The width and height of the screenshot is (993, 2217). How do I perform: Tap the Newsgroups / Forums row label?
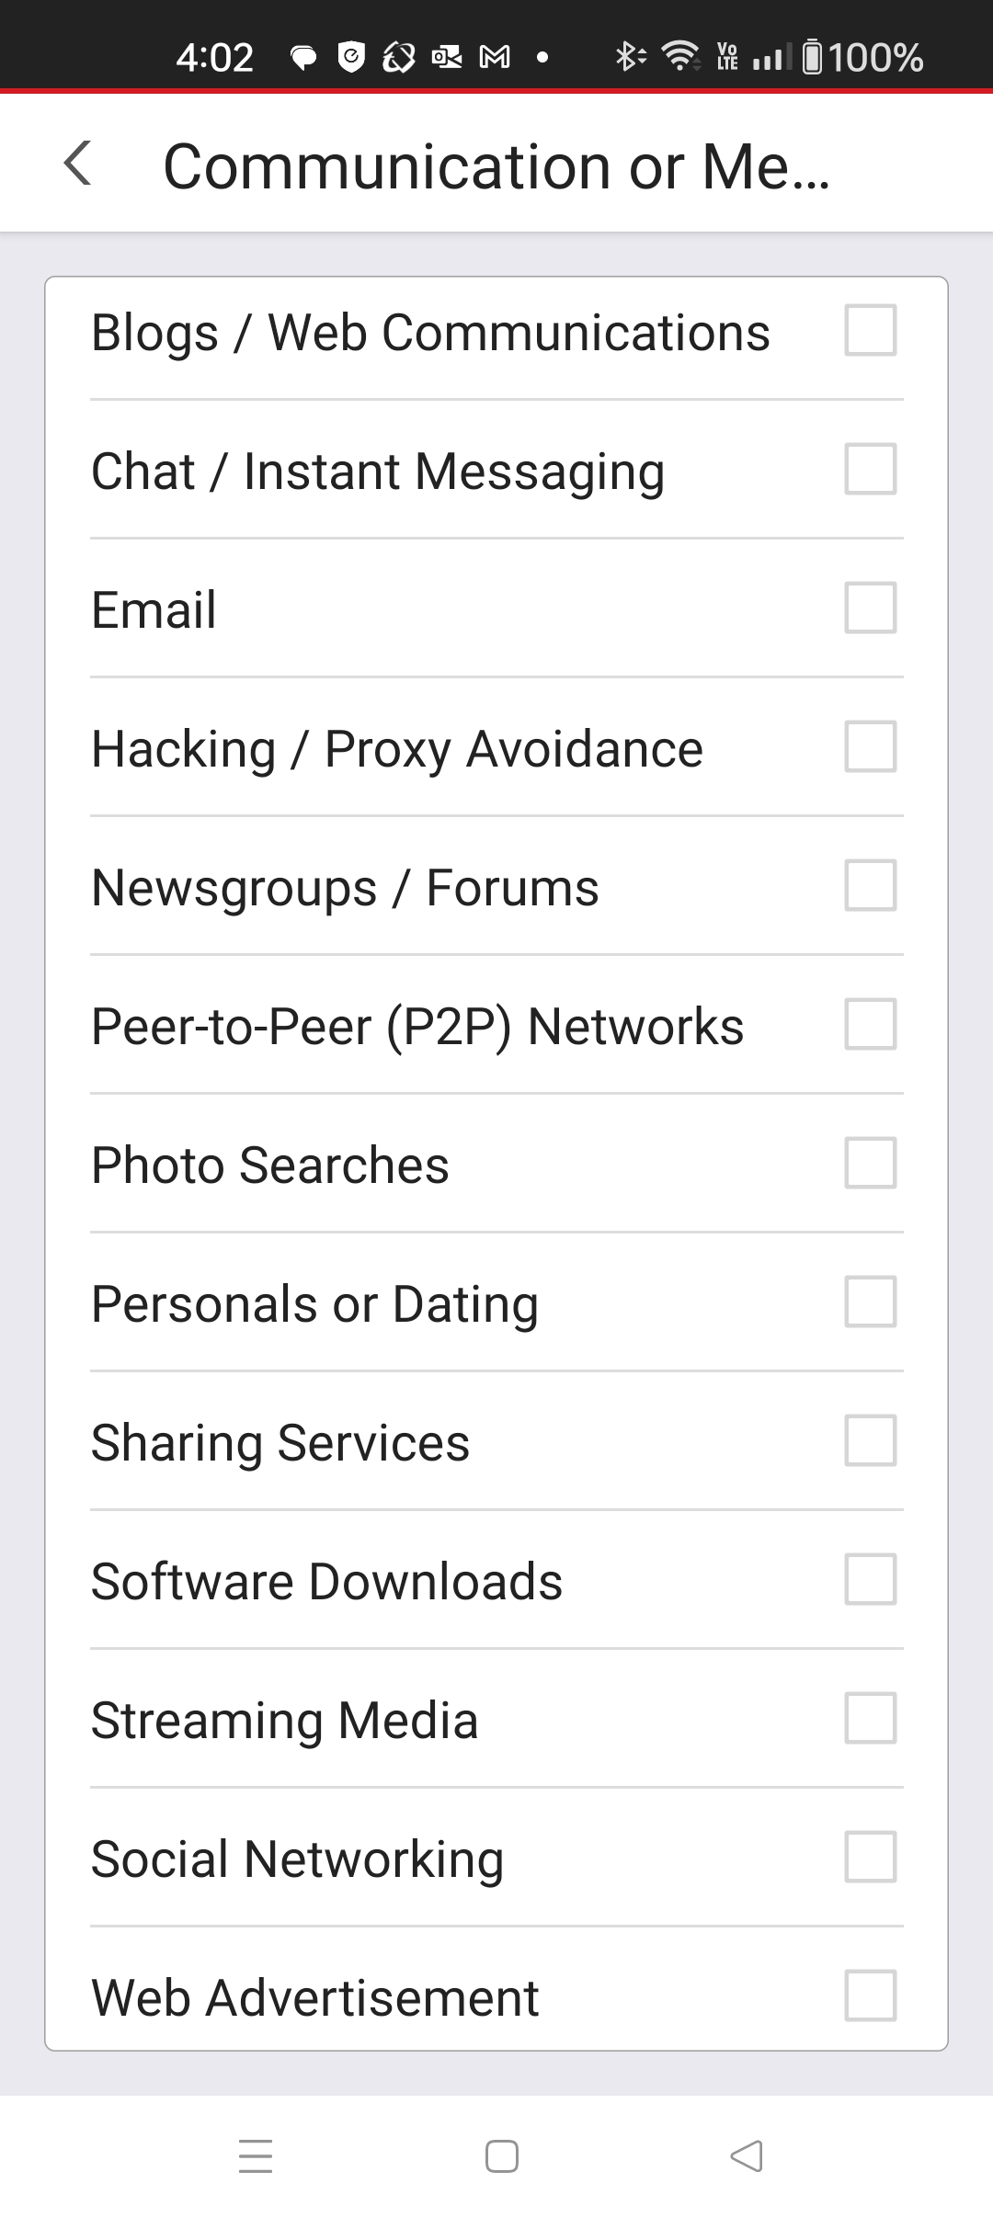pos(345,888)
